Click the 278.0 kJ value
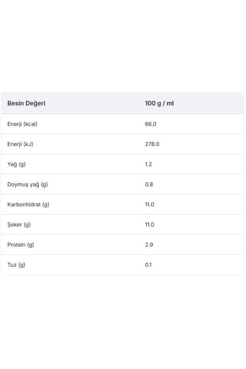246x369 pixels. (152, 144)
